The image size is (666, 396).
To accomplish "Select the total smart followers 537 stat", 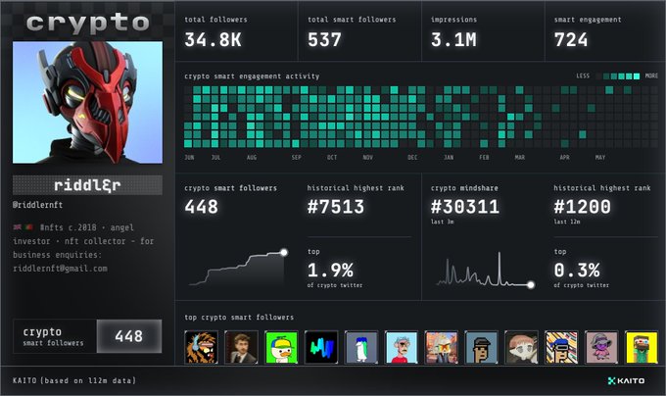I will click(352, 32).
